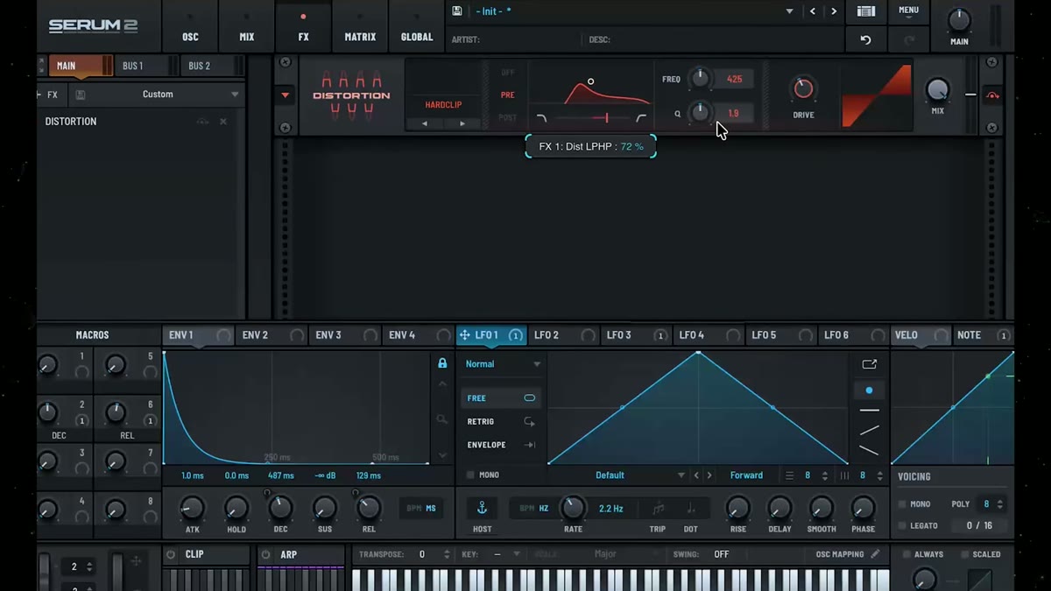This screenshot has height=591, width=1051.
Task: Select the next distortion type arrow
Action: point(462,124)
